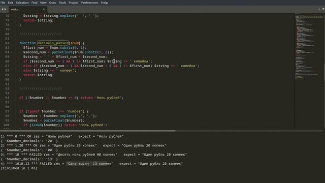Click console output test 2 result line
This screenshot has height=183, width=325.
83,145
